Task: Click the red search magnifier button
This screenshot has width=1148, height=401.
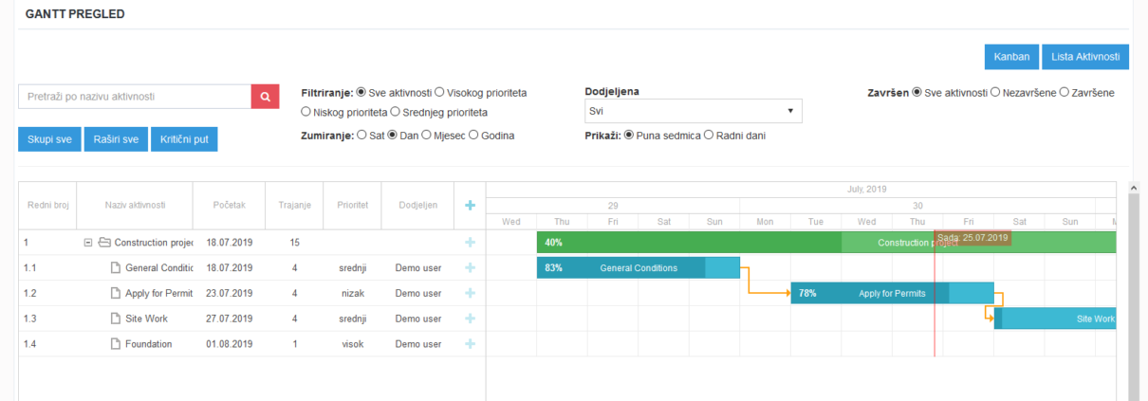Action: [265, 97]
